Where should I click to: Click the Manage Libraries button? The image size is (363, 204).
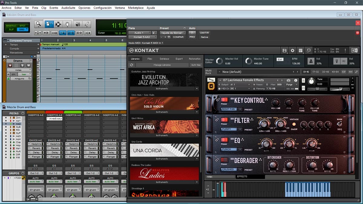click(x=162, y=65)
